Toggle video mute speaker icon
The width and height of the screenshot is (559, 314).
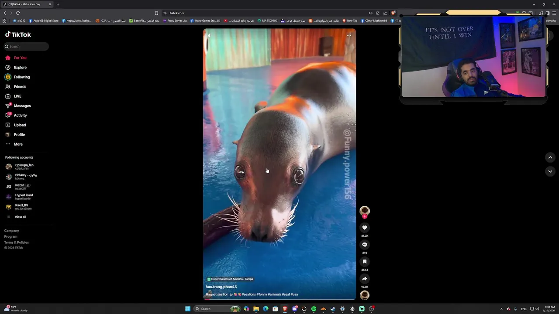(209, 35)
